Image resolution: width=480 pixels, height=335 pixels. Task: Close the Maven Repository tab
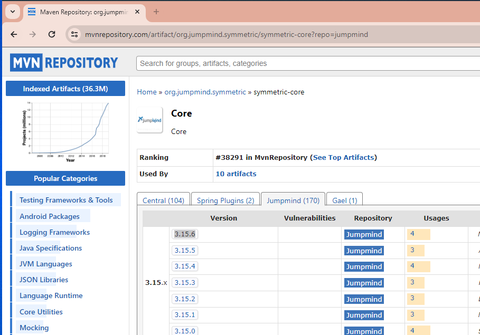[137, 12]
